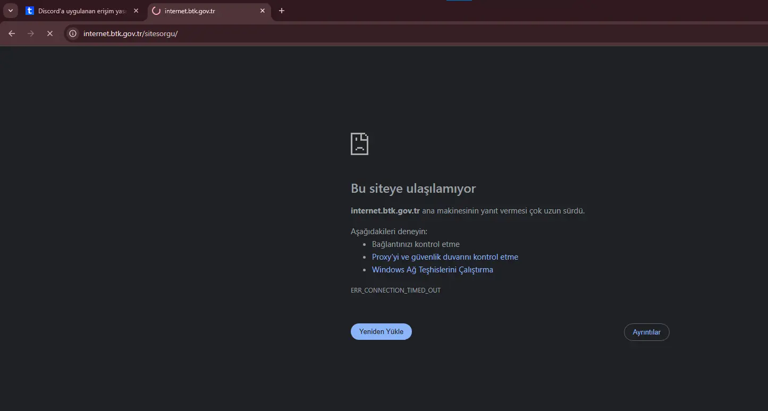
Task: Open site information icon in address bar
Action: 73,33
